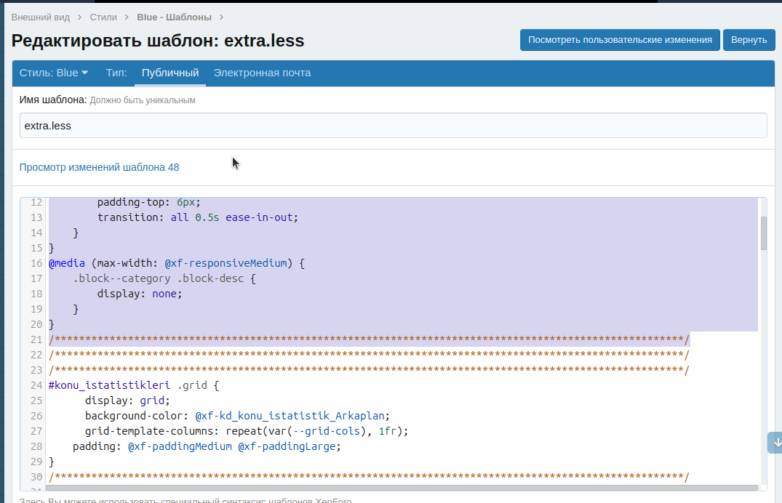The height and width of the screenshot is (503, 782).
Task: Focus the template name field with extra.less
Action: pyautogui.click(x=393, y=126)
